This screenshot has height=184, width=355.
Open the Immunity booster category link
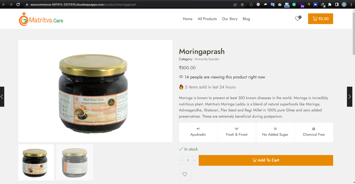tap(207, 59)
